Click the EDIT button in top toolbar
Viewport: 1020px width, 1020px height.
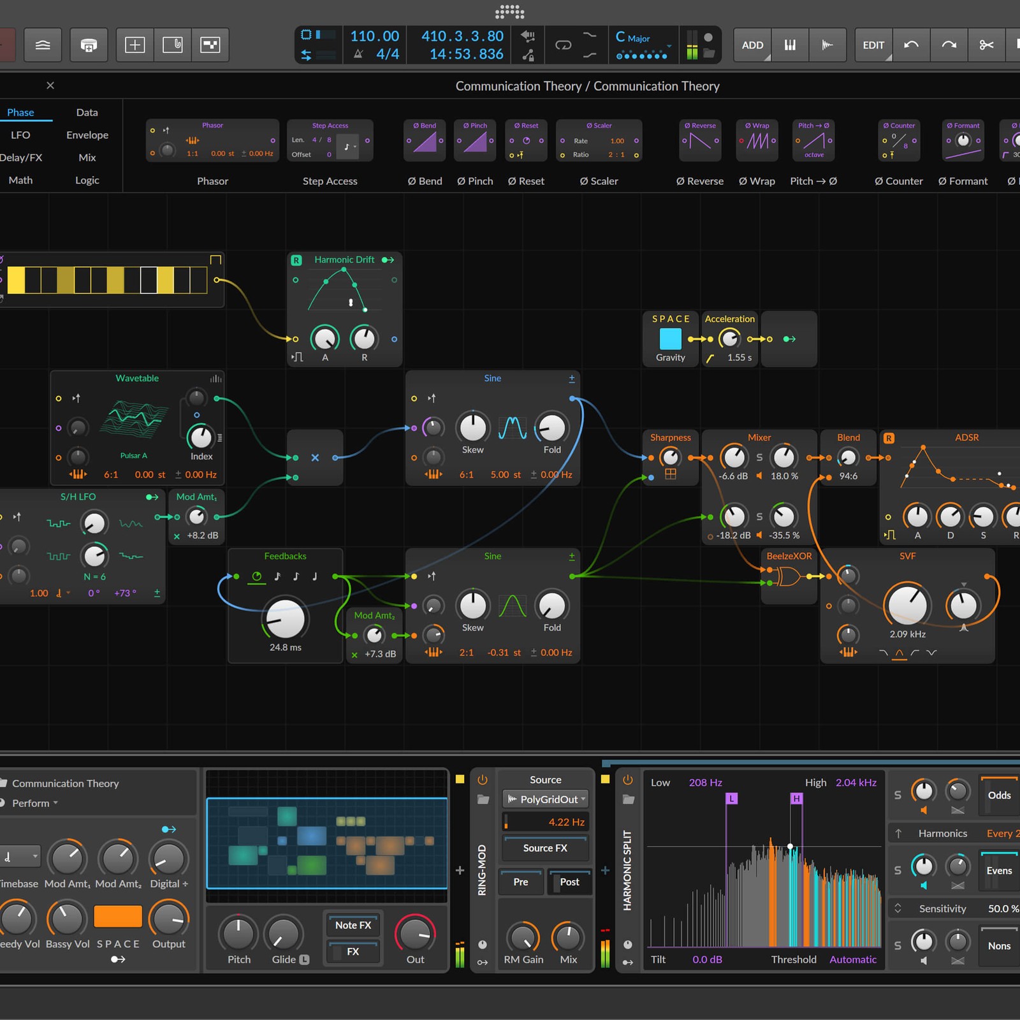(873, 45)
